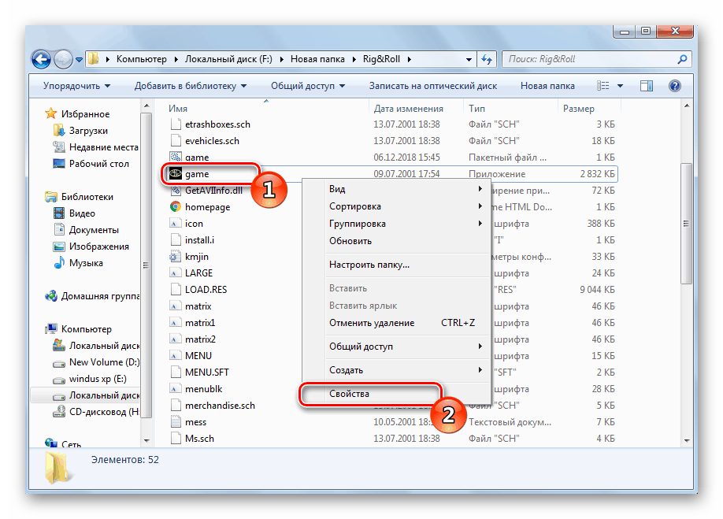Navigate back with the back arrow
Screen dimensions: 723x519
tap(40, 59)
